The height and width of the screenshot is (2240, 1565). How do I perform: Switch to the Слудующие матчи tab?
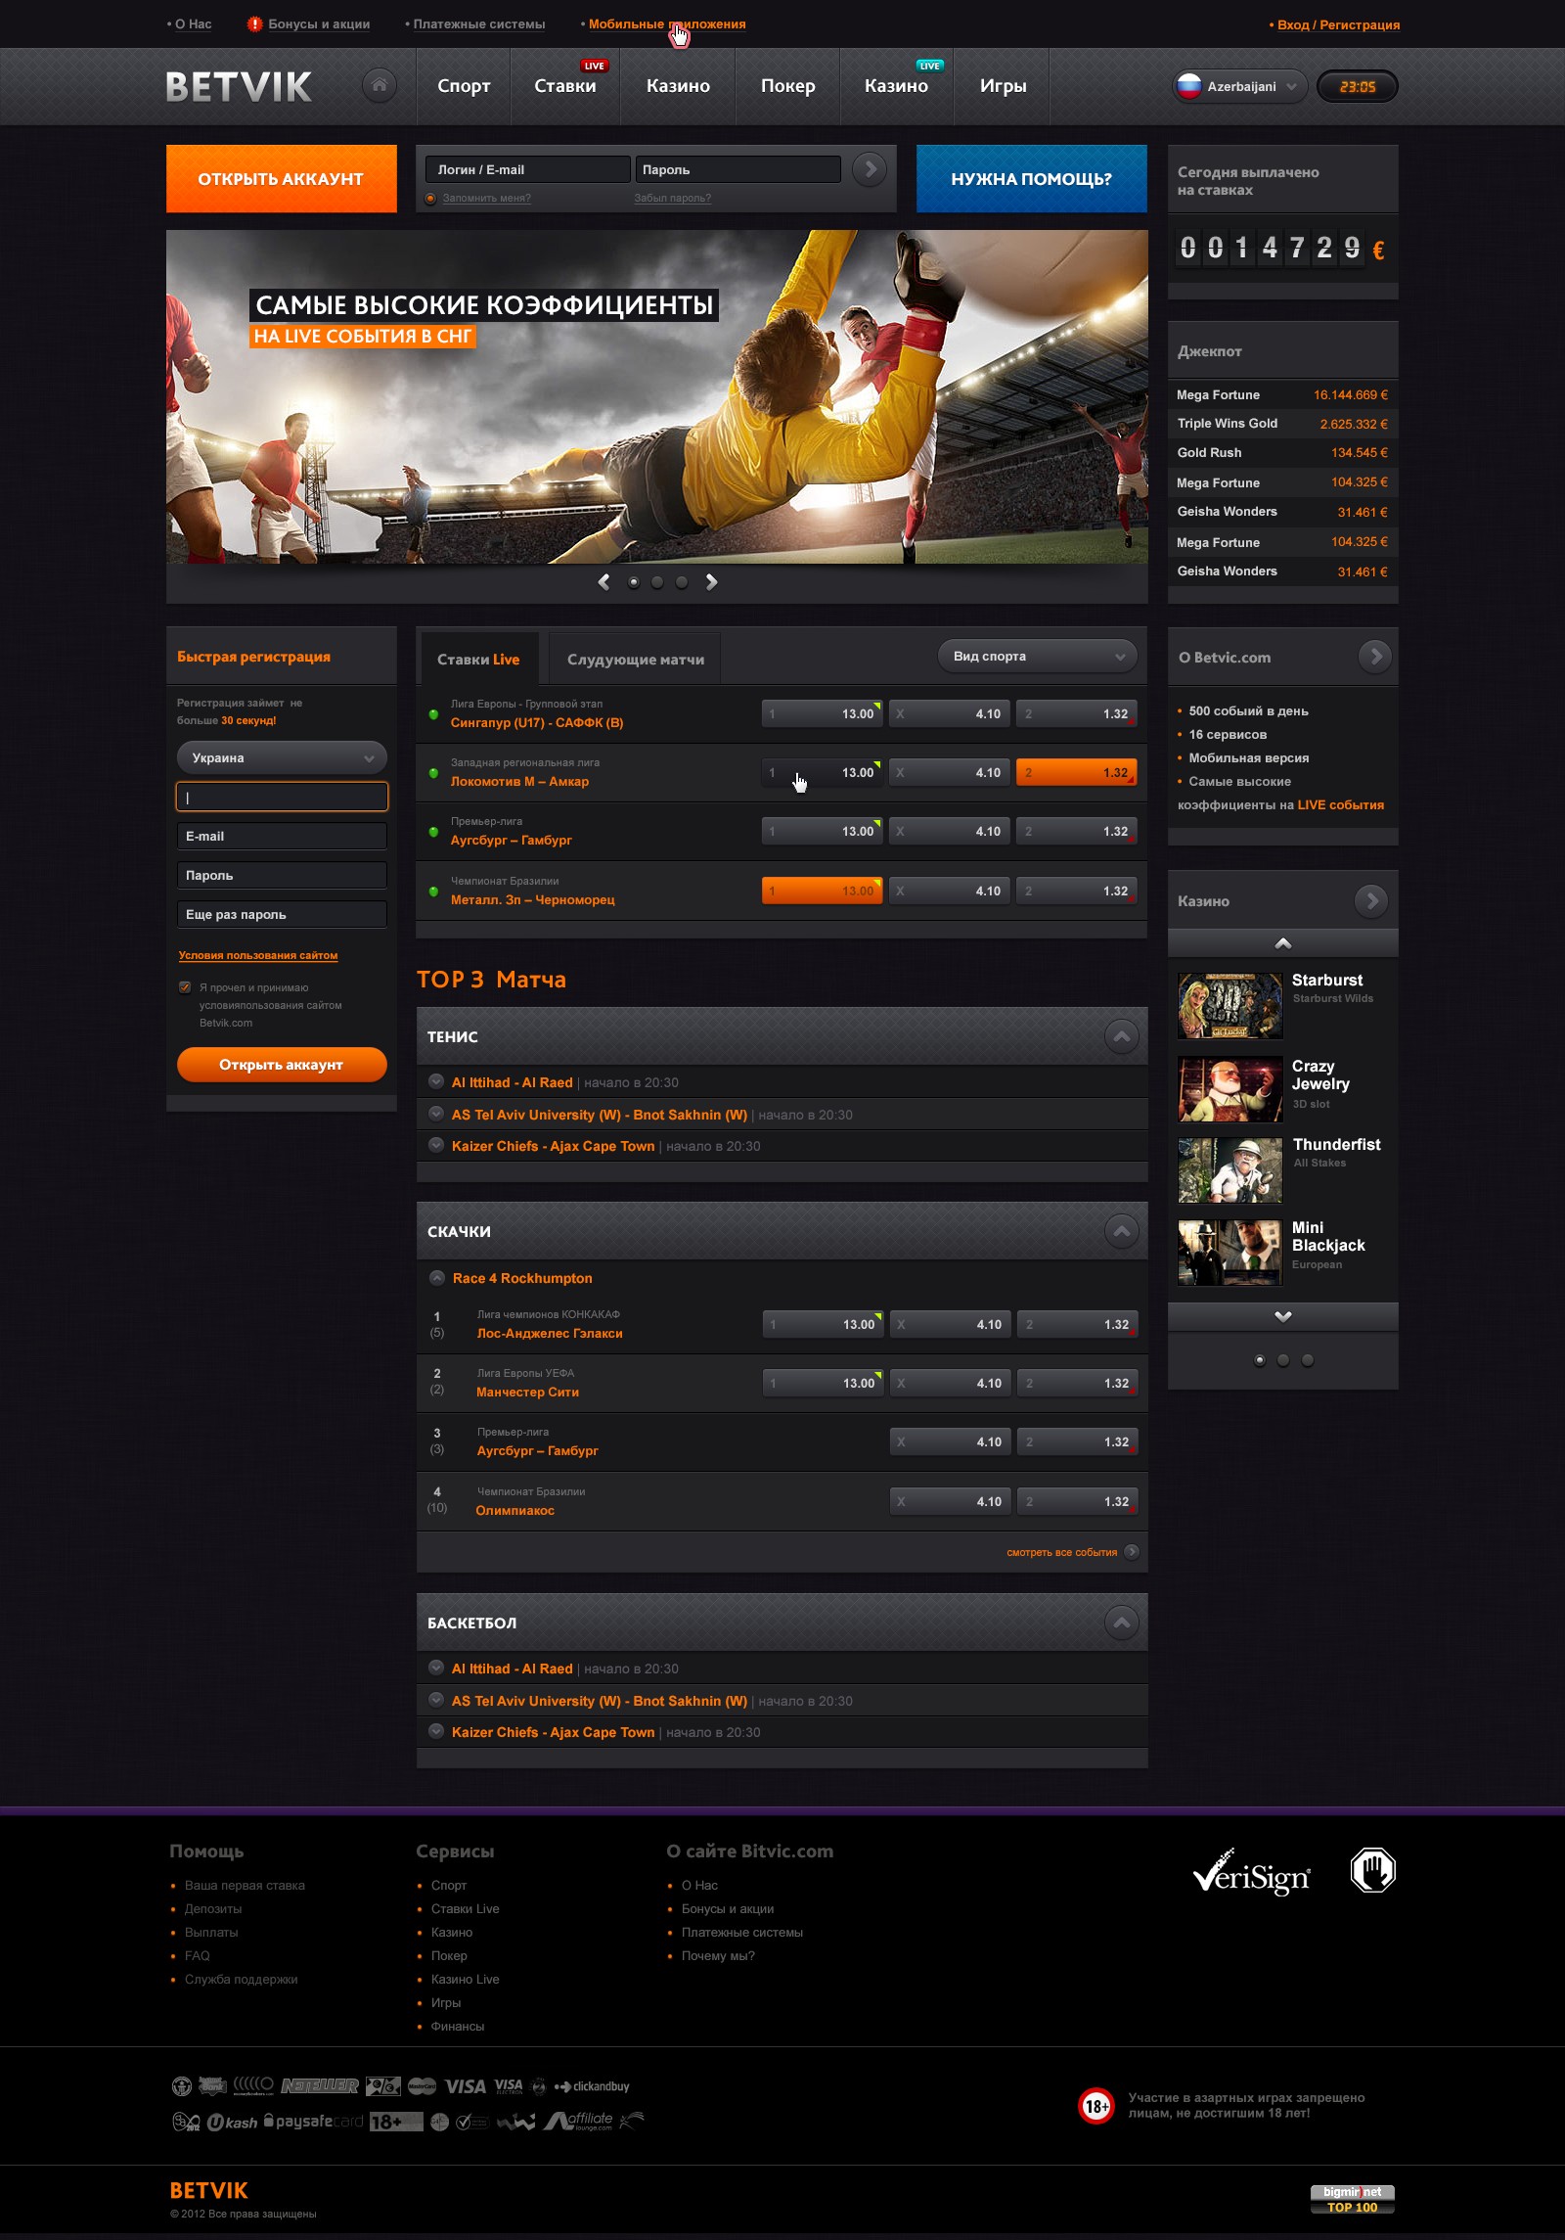coord(636,659)
